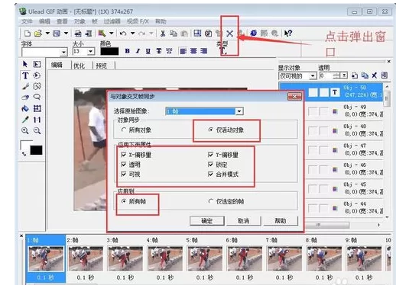
Task: Click the Cut scissors icon
Action: [x=163, y=34]
